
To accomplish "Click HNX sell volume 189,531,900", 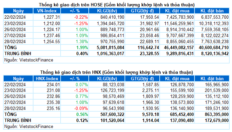I will click(217, 108).
